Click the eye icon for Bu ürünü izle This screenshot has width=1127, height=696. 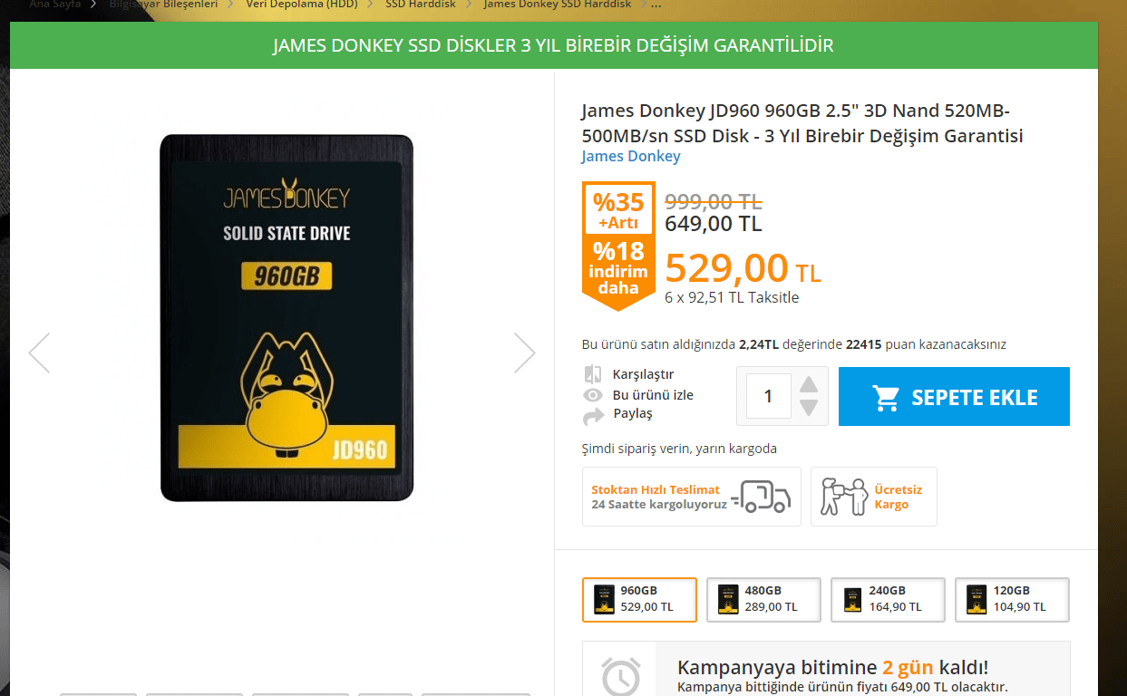click(x=593, y=395)
